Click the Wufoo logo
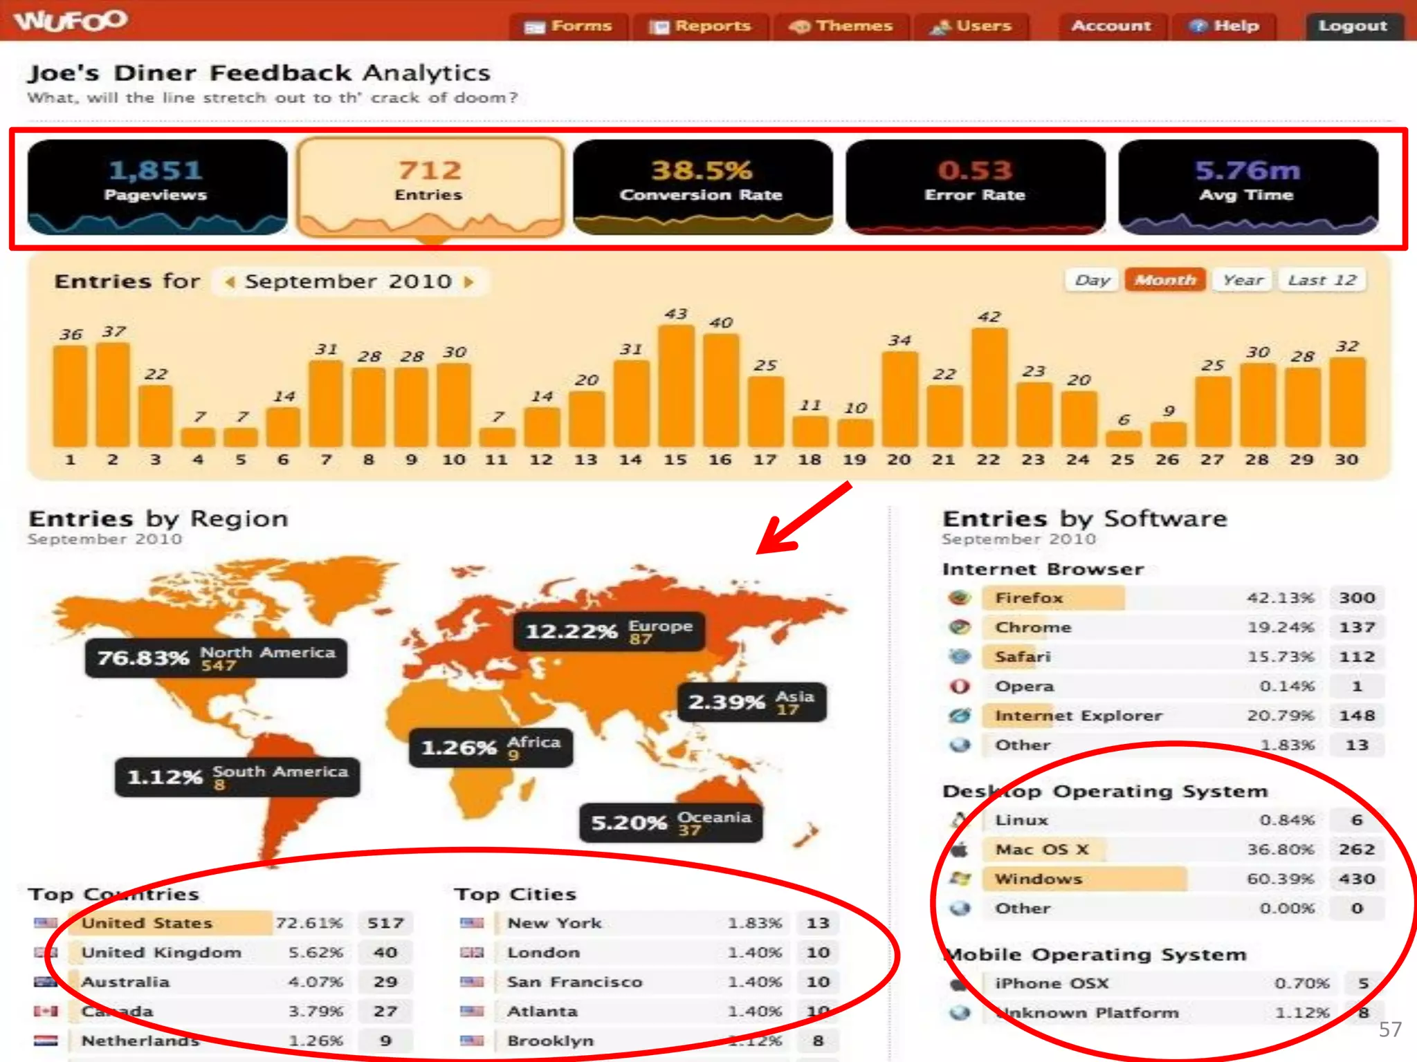The width and height of the screenshot is (1417, 1062). [x=71, y=21]
